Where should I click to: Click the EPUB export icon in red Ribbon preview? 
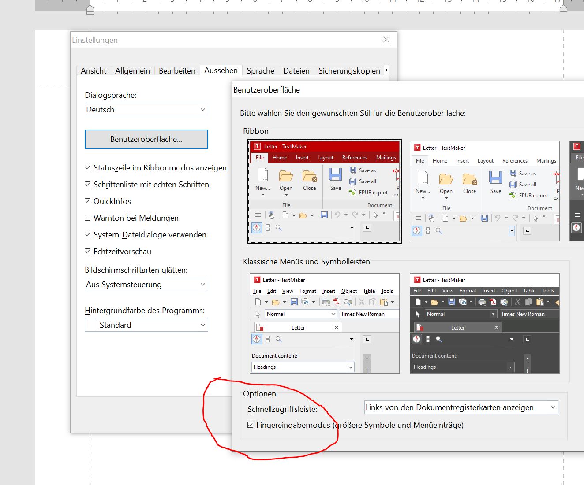352,193
